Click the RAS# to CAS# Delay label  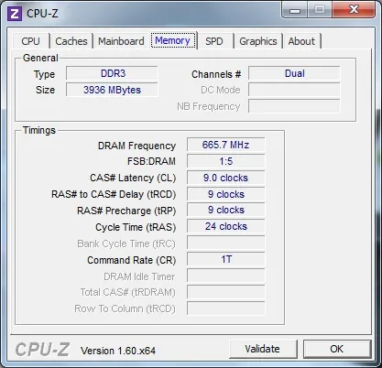coord(114,194)
